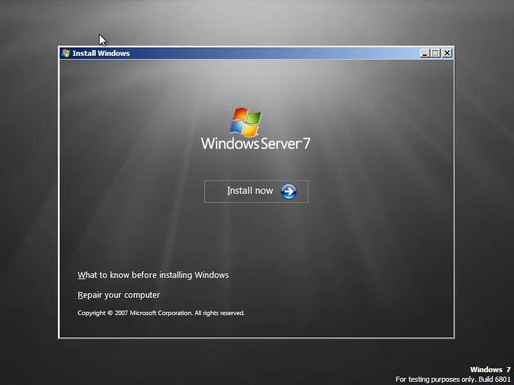Maximize the Install Windows window

436,53
